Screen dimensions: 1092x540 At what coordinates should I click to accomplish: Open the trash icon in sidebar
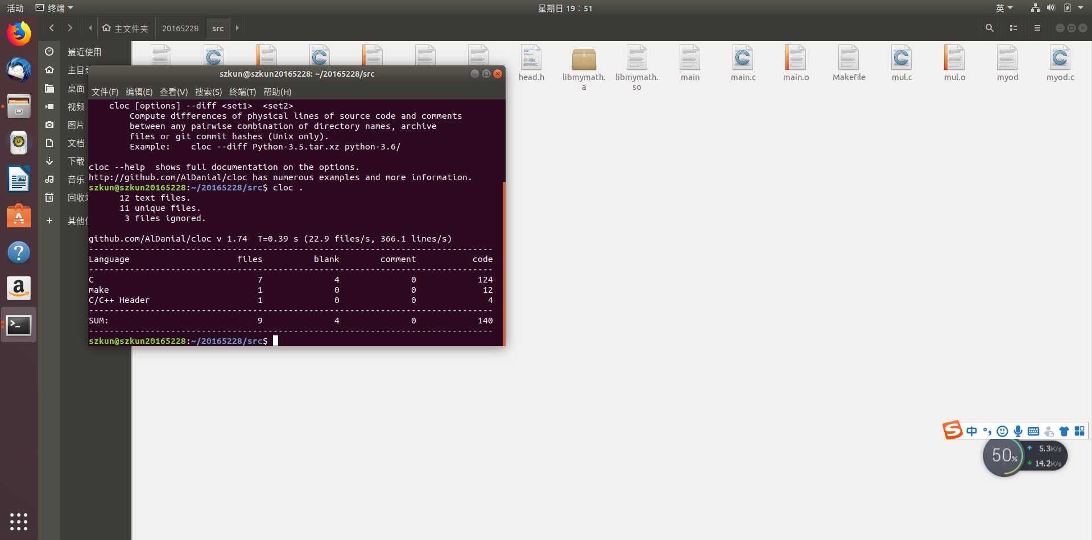pyautogui.click(x=49, y=197)
